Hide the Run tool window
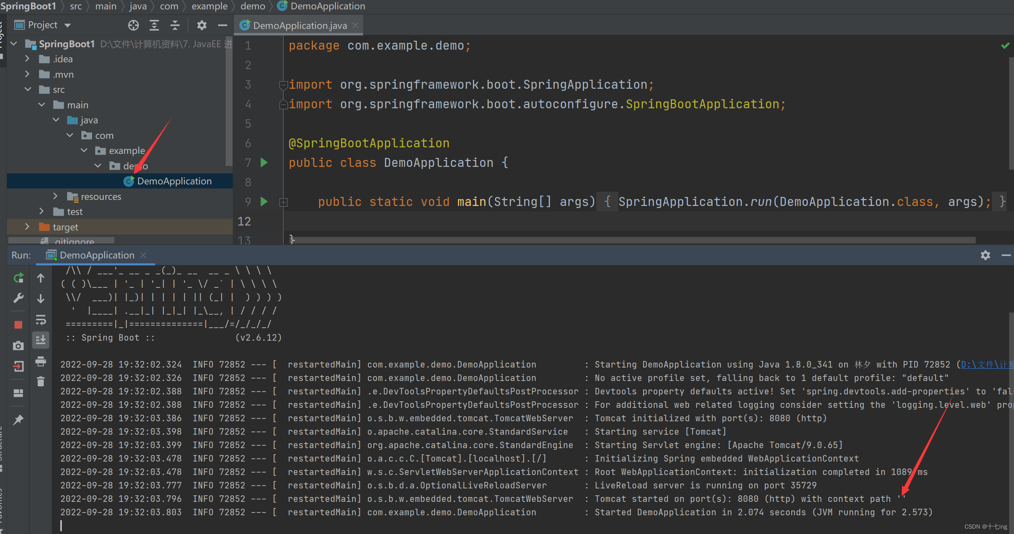Image resolution: width=1014 pixels, height=534 pixels. [1006, 255]
